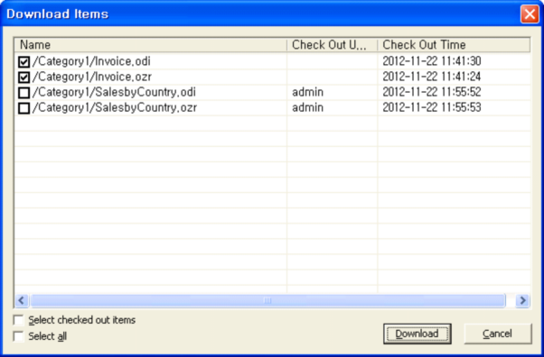This screenshot has height=357, width=544.
Task: Select the /Category1/SalesbyCountry.ozr file name
Action: [115, 107]
